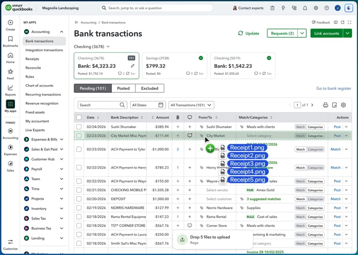Click the Update button
The height and width of the screenshot is (255, 358).
pyautogui.click(x=248, y=33)
